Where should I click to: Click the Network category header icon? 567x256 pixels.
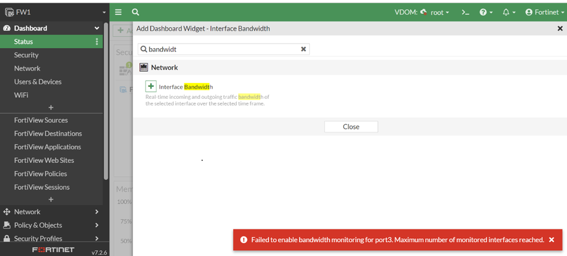click(x=144, y=67)
